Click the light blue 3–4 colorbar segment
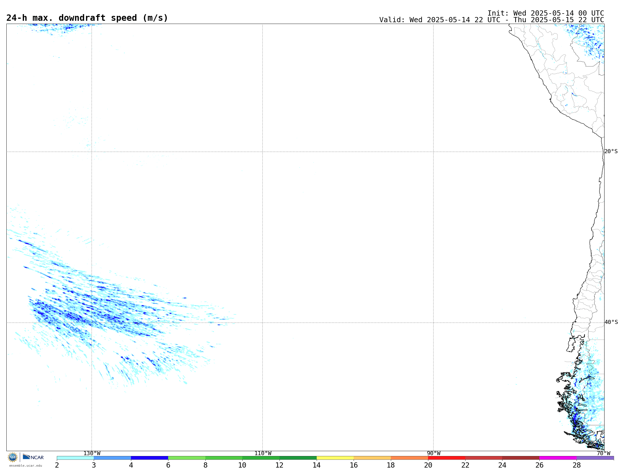The height and width of the screenshot is (469, 623). coord(112,458)
